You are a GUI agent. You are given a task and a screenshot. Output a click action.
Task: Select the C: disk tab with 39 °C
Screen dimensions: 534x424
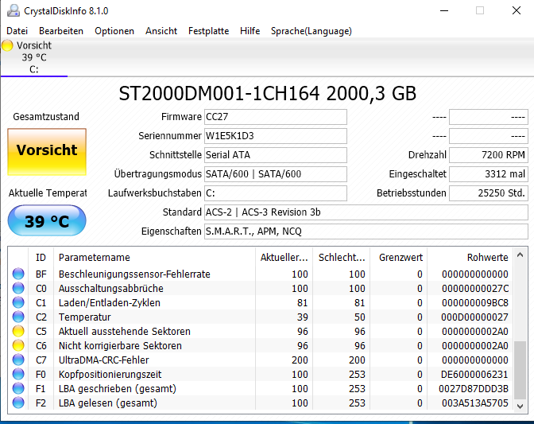coord(34,57)
